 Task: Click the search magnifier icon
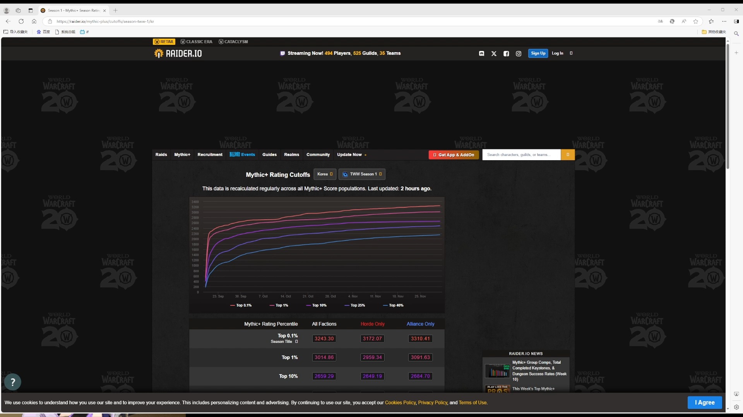(x=567, y=154)
